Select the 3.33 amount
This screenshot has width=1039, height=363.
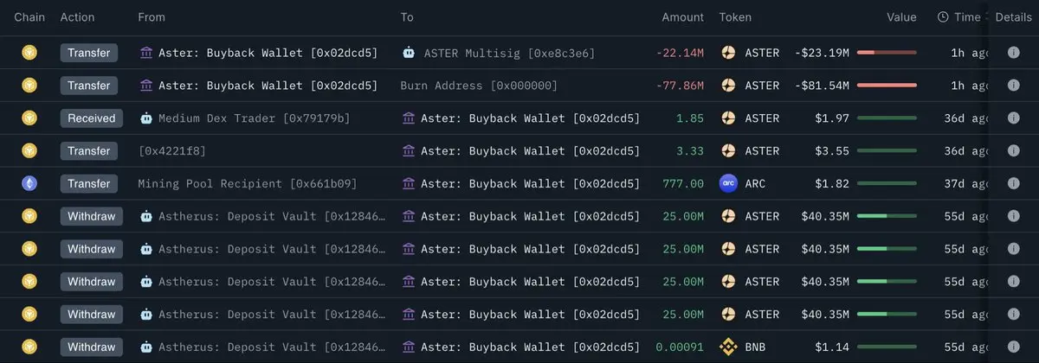pyautogui.click(x=690, y=151)
